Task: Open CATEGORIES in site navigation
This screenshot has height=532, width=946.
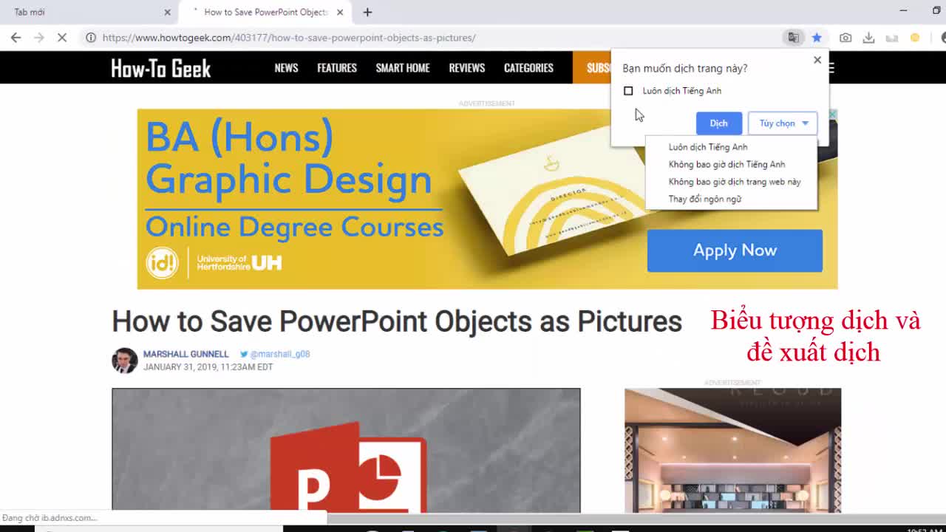Action: coord(528,68)
